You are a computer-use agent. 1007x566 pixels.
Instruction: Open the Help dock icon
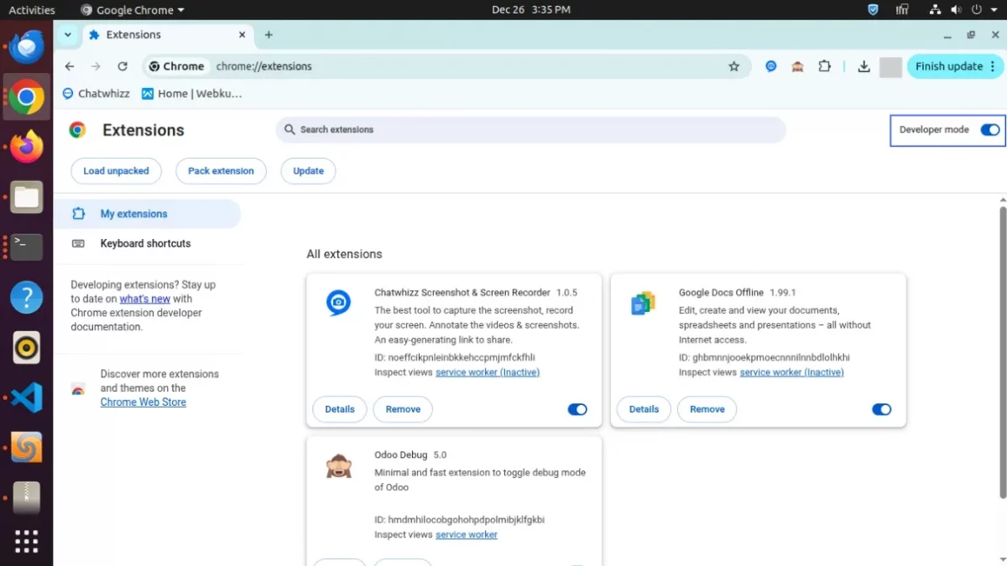coord(27,297)
